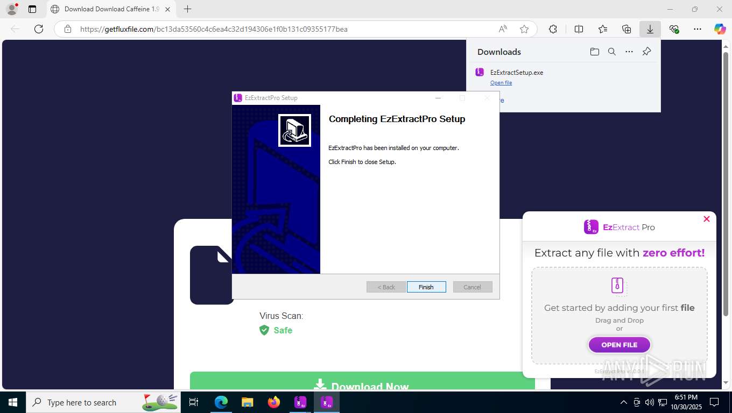732x413 pixels.
Task: Open the Copilot icon in Edge
Action: click(720, 29)
